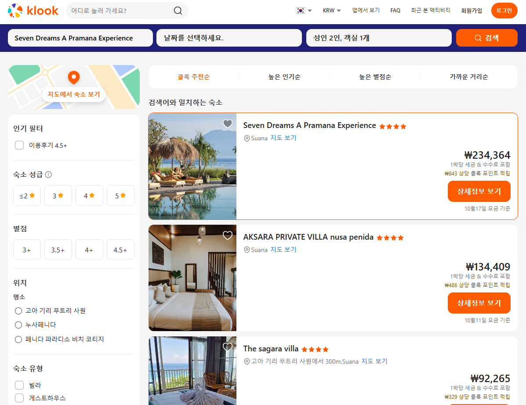The width and height of the screenshot is (526, 405).
Task: Toggle the 4+ review score filter
Action: point(89,249)
